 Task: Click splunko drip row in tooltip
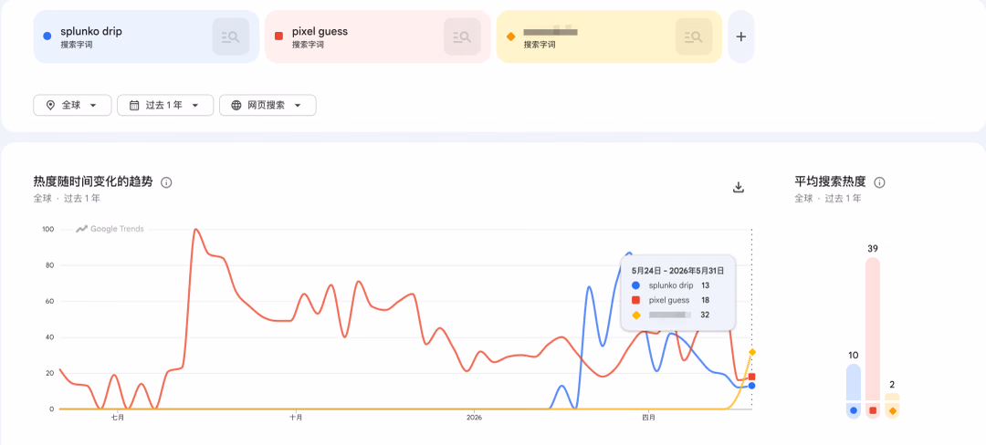(672, 285)
